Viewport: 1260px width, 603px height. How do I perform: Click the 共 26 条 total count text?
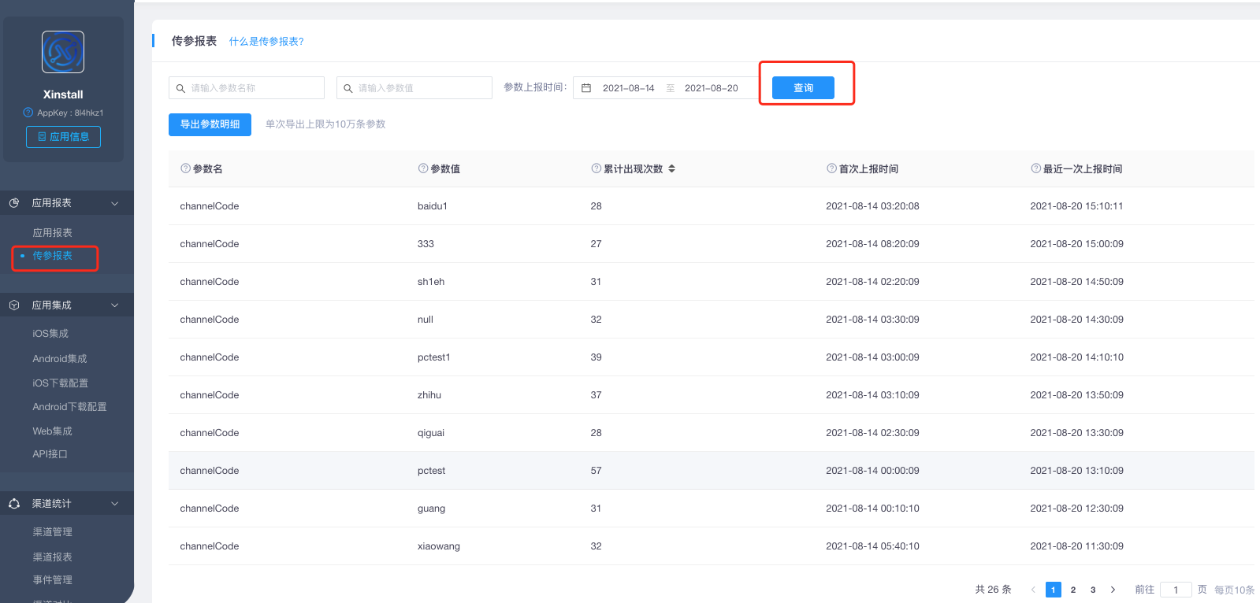click(x=993, y=590)
